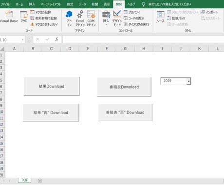
Task: Click データの更新 in the XML group
Action: (178, 24)
